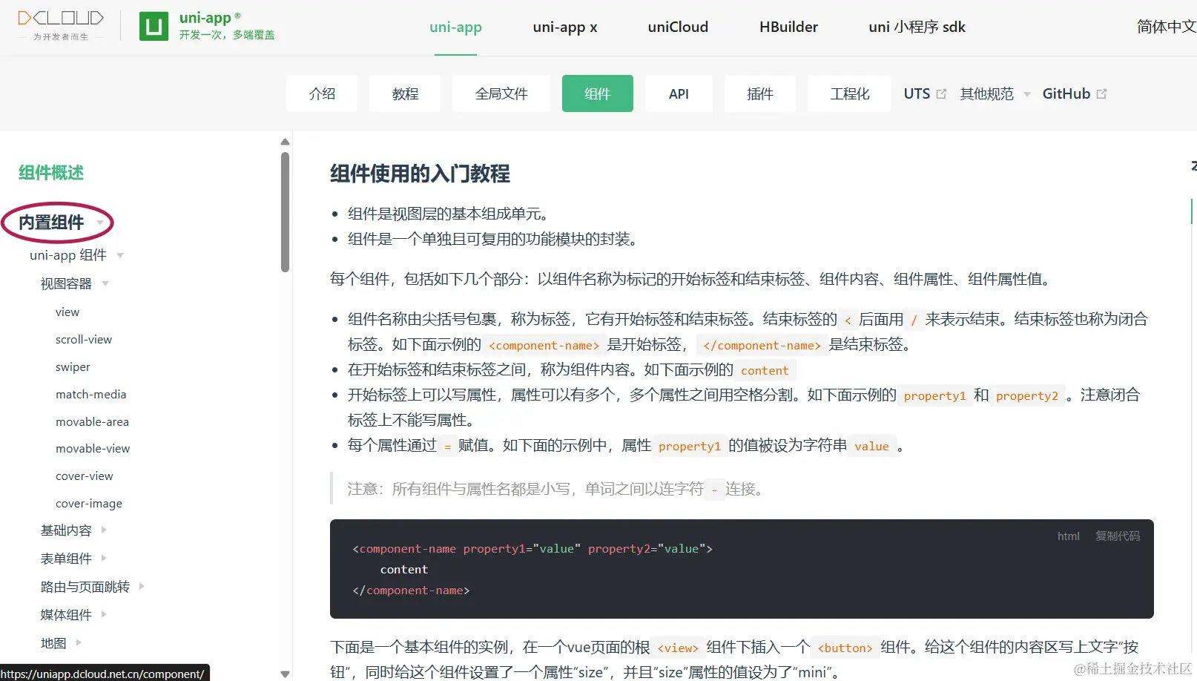This screenshot has height=681, width=1197.
Task: Click the sidebar scrollbar thumb
Action: point(285,212)
